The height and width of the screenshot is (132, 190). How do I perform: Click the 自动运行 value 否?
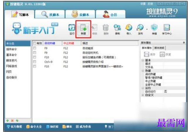pyautogui.click(x=165, y=91)
